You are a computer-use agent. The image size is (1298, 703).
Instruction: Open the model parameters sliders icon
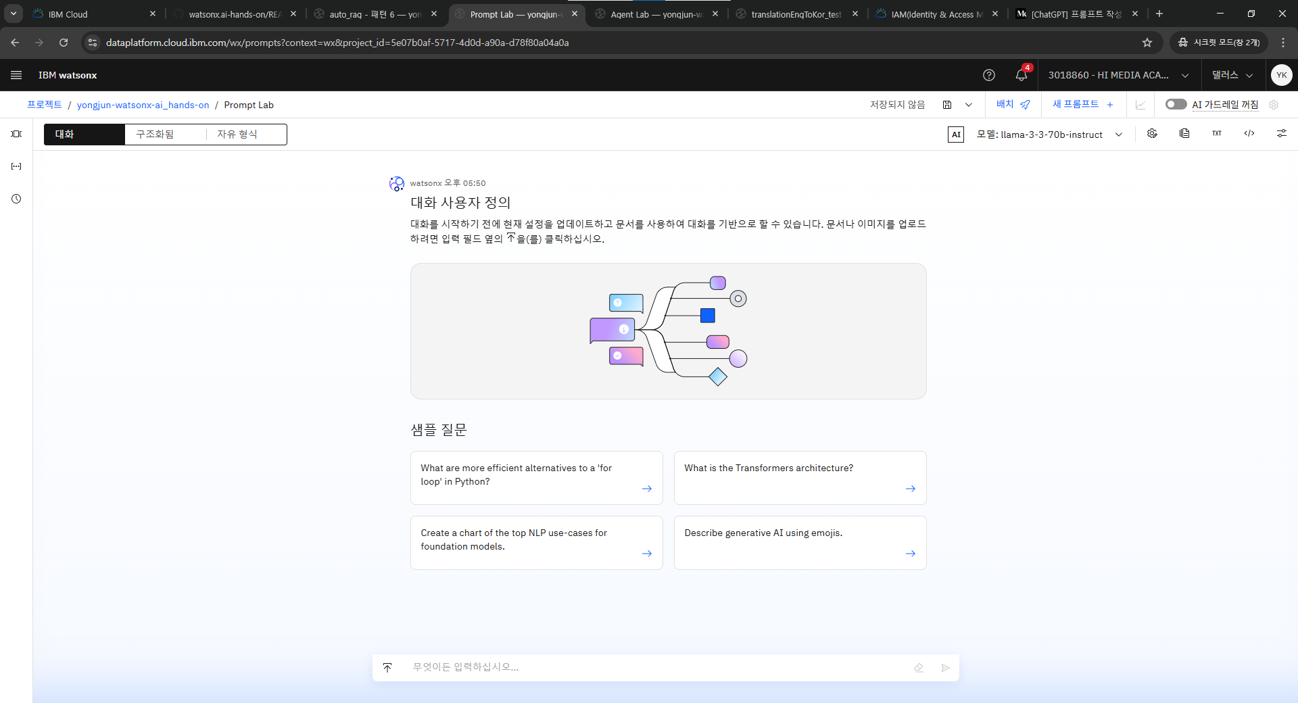(x=1282, y=134)
